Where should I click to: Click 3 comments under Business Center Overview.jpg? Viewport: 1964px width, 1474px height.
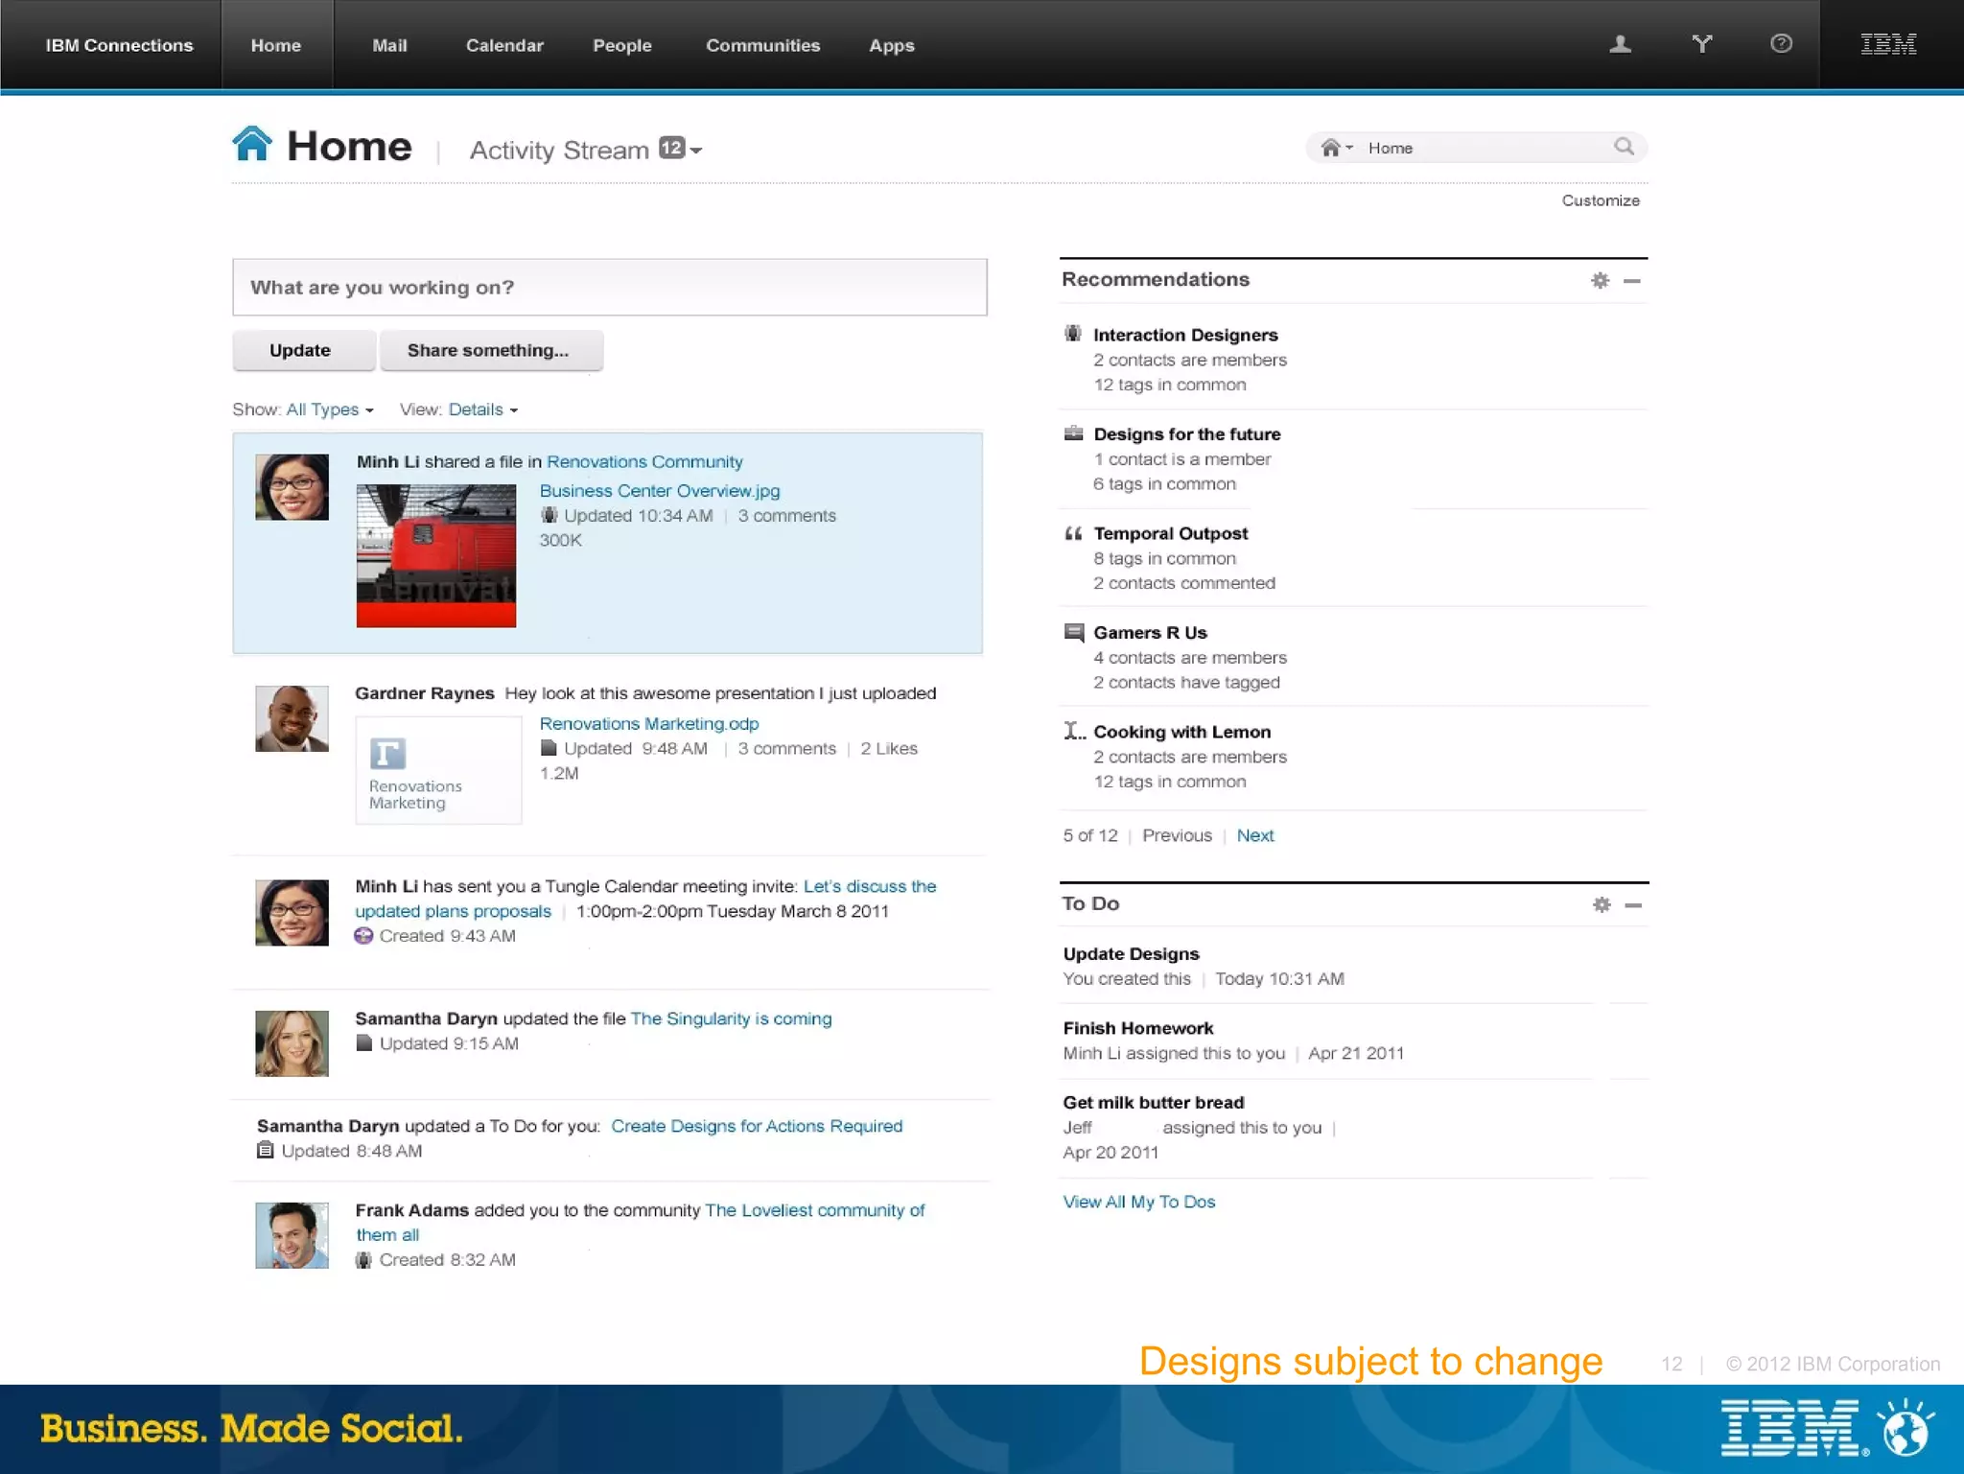pos(786,515)
